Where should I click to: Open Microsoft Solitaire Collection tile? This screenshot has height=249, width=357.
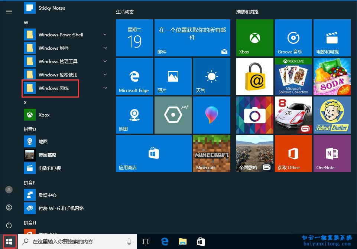click(x=293, y=76)
